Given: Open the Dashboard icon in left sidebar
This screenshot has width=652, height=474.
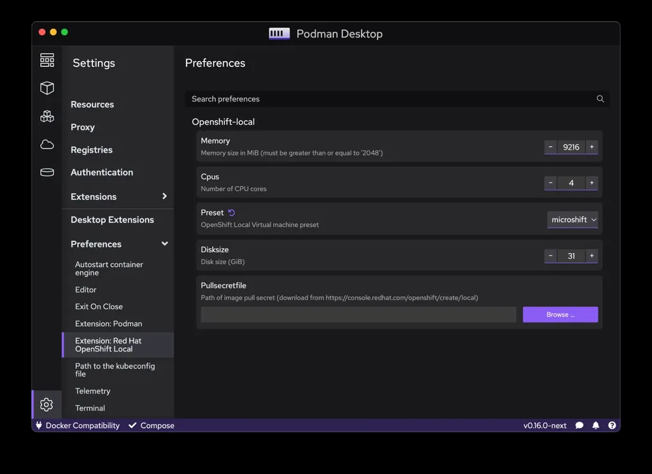Looking at the screenshot, I should point(47,61).
